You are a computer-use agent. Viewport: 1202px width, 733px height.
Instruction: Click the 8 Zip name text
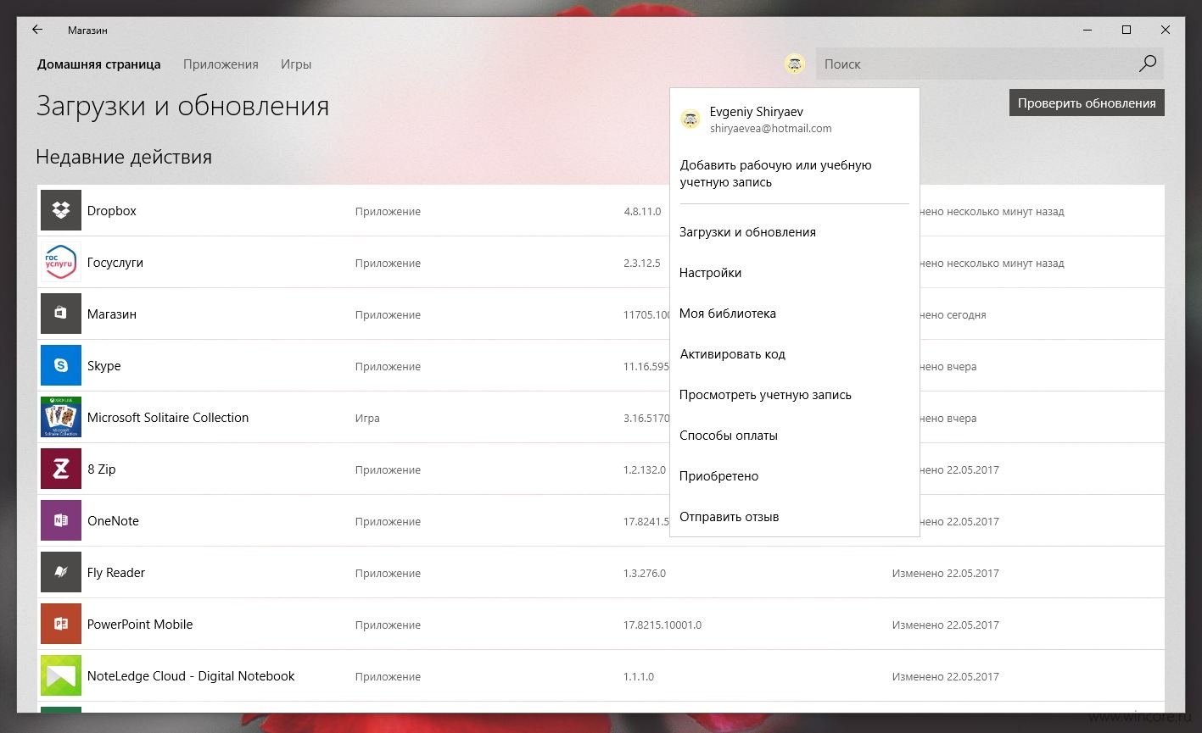(102, 469)
